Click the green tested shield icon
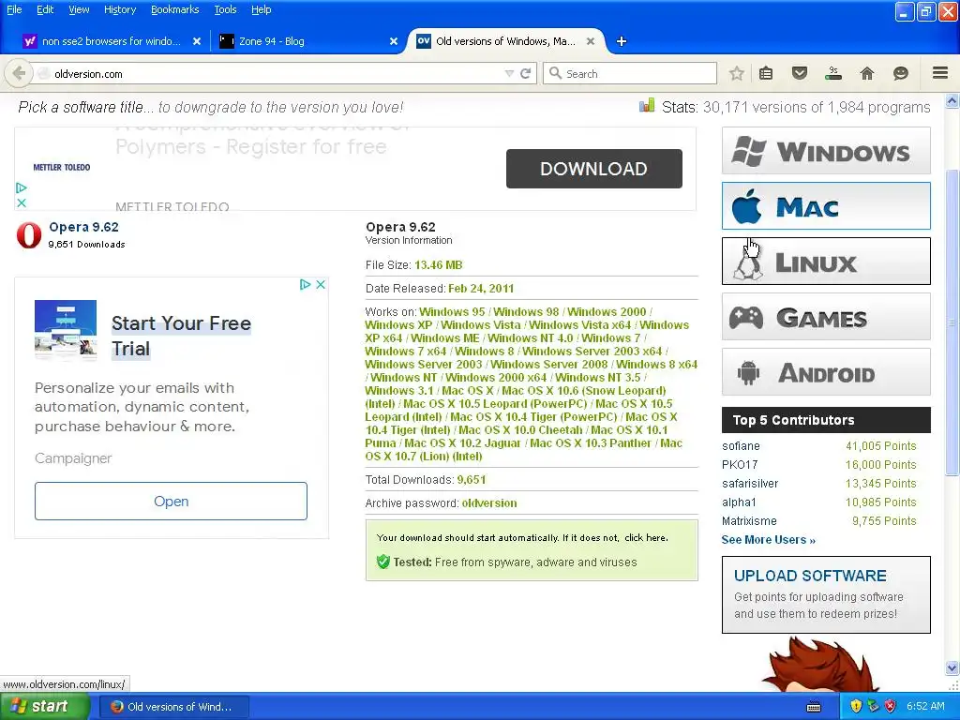Image resolution: width=960 pixels, height=720 pixels. pyautogui.click(x=383, y=562)
